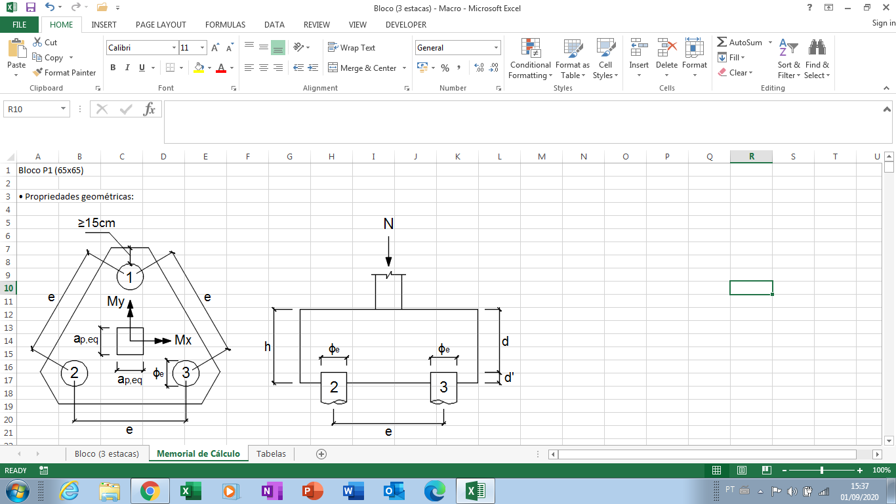The width and height of the screenshot is (896, 504).
Task: Toggle Wrap Text for the cell
Action: click(x=352, y=47)
